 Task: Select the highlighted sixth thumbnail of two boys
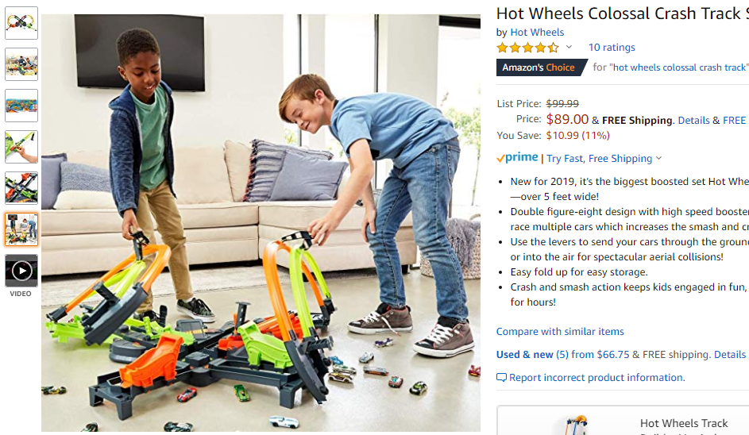point(21,229)
